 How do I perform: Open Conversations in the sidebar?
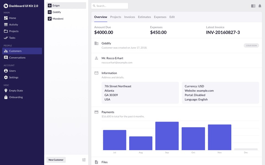pos(17,58)
